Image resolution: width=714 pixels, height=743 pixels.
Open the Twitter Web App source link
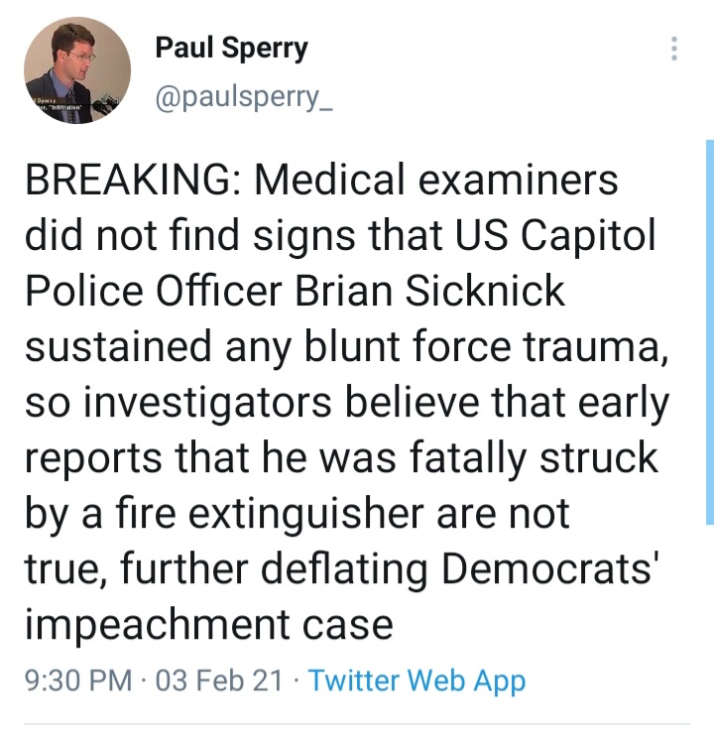point(416,681)
